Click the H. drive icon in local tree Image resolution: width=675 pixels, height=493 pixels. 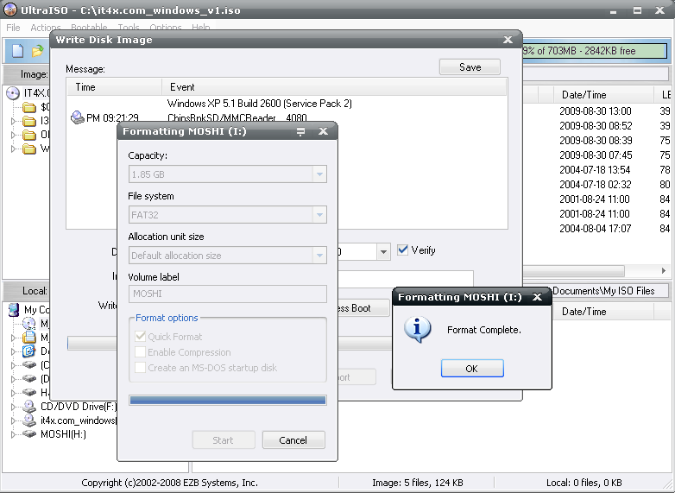click(28, 393)
